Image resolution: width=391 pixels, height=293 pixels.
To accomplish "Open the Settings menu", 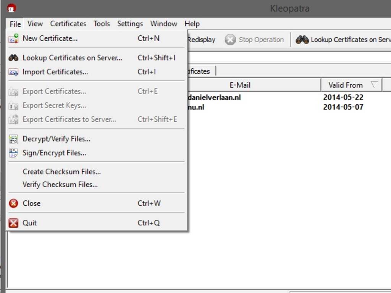I will (x=130, y=24).
